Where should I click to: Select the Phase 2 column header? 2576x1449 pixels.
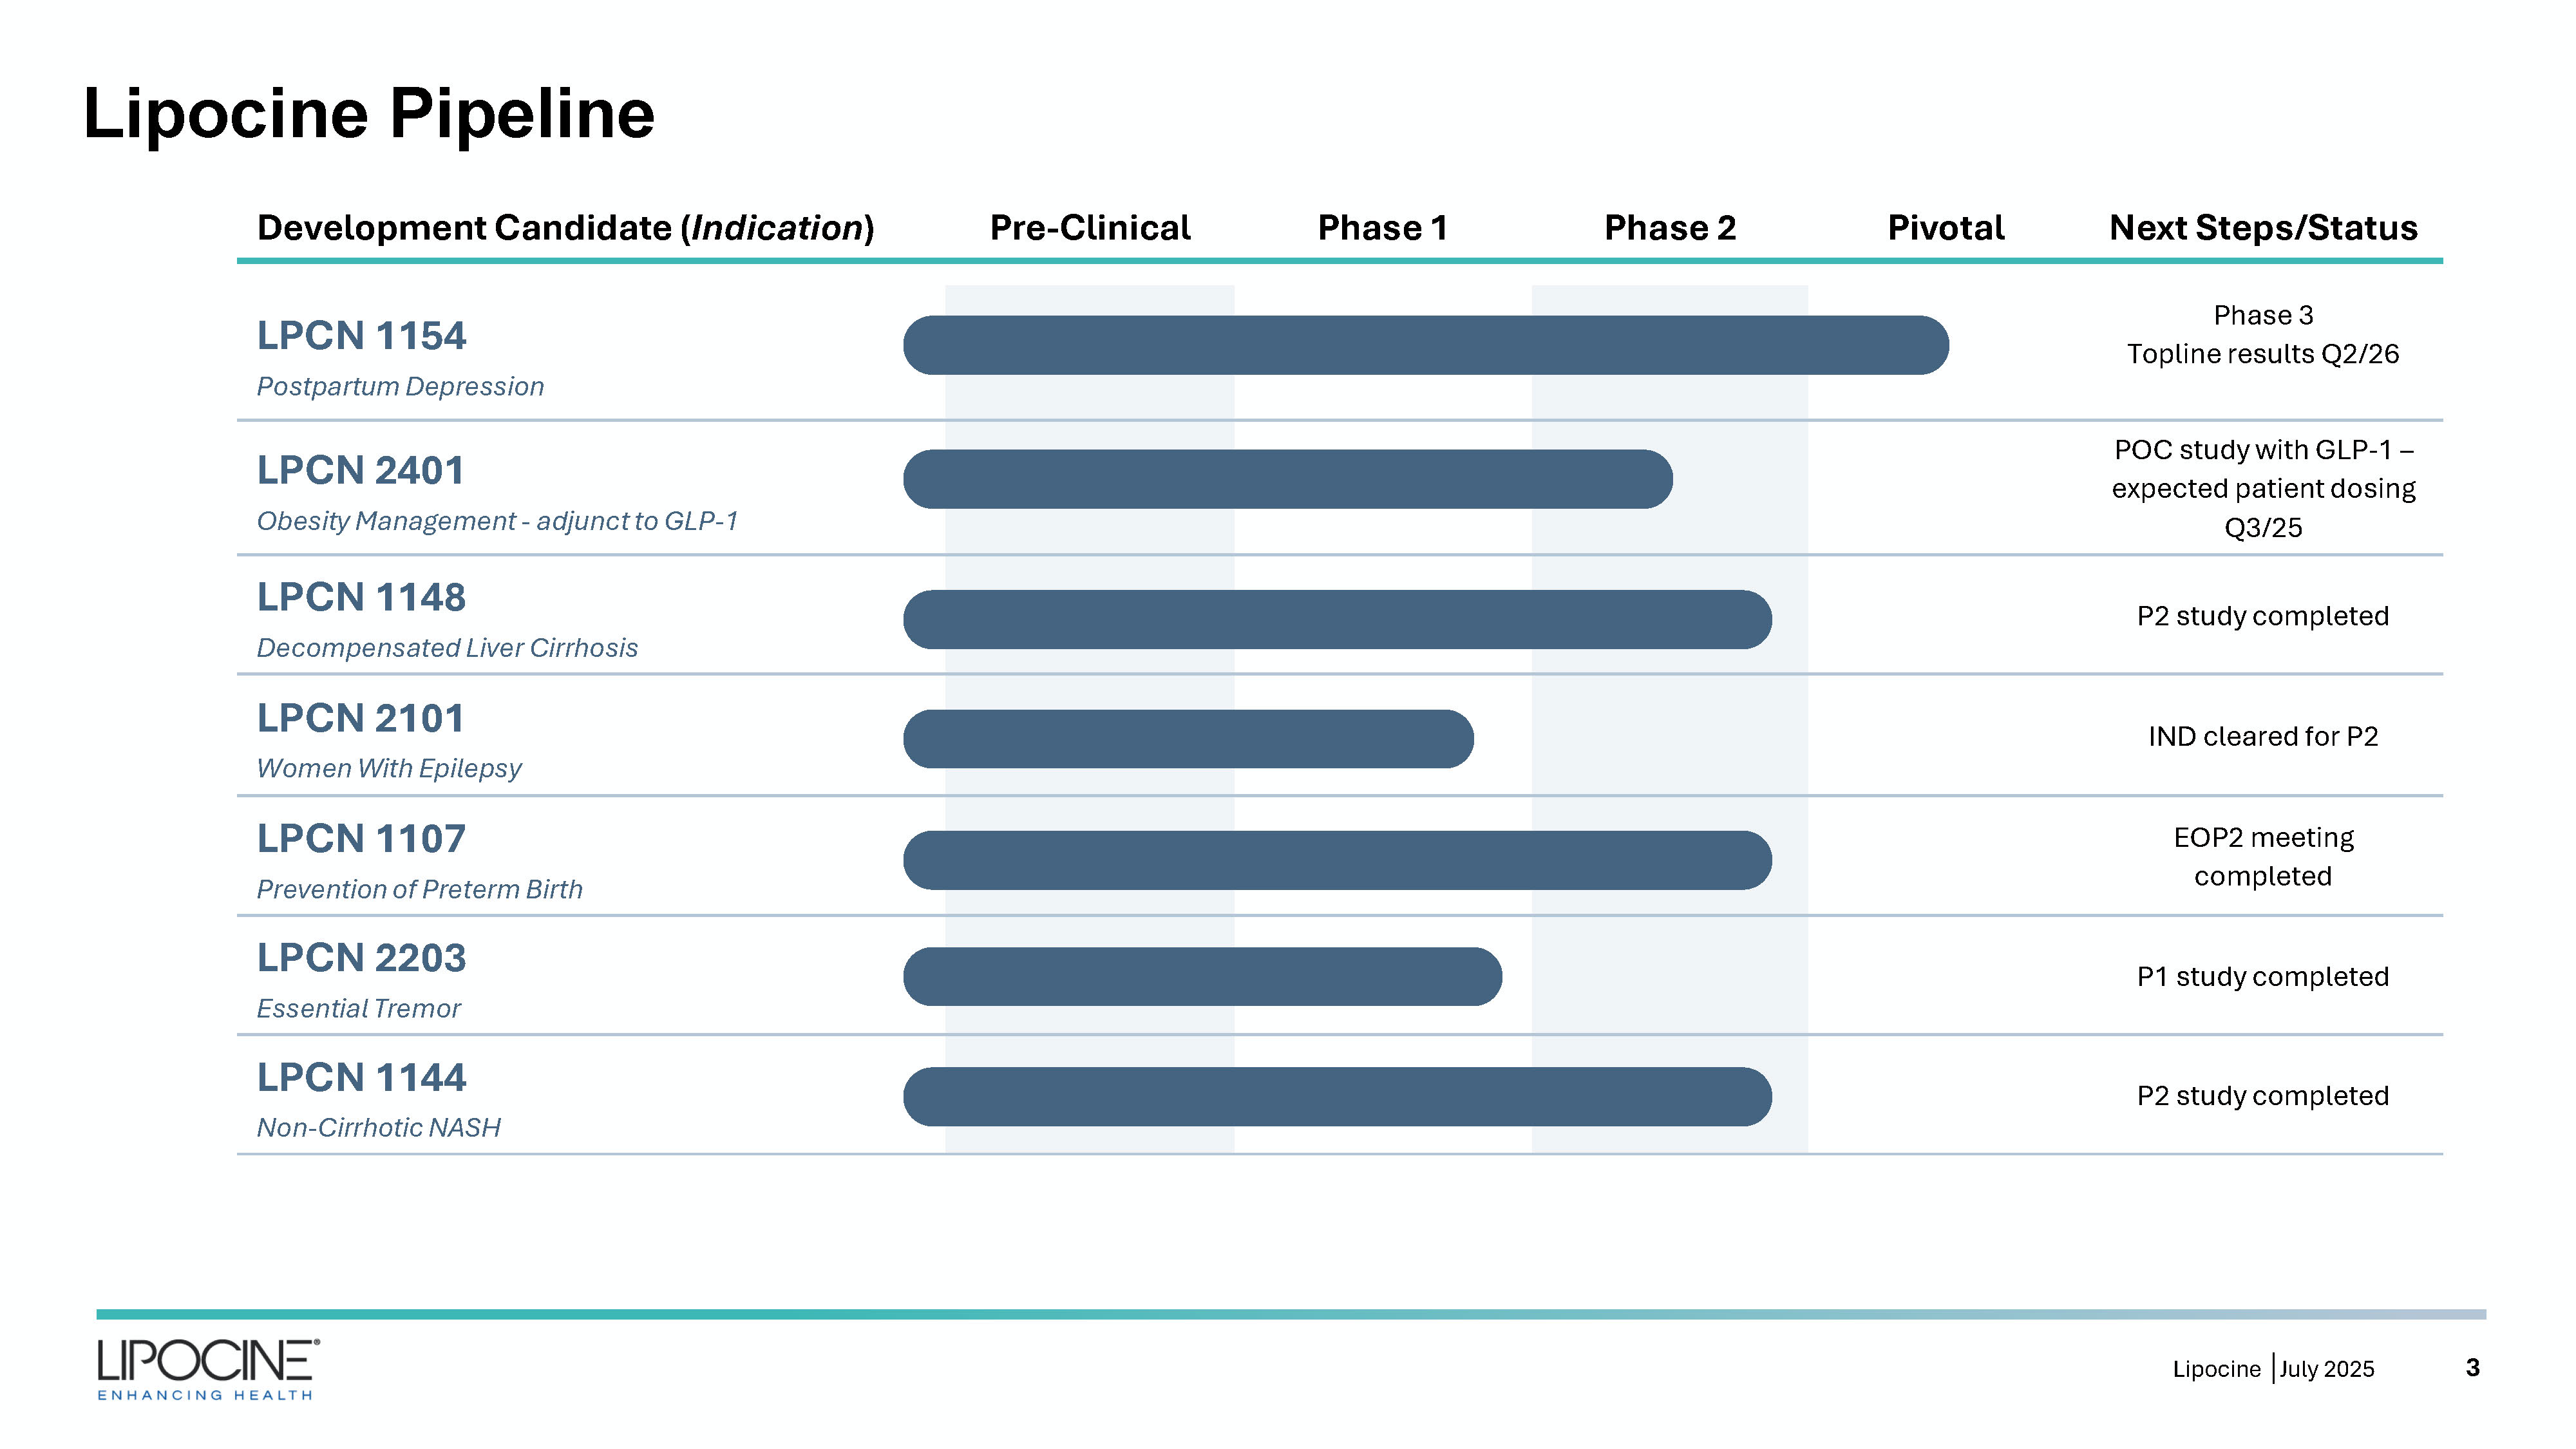1669,228
